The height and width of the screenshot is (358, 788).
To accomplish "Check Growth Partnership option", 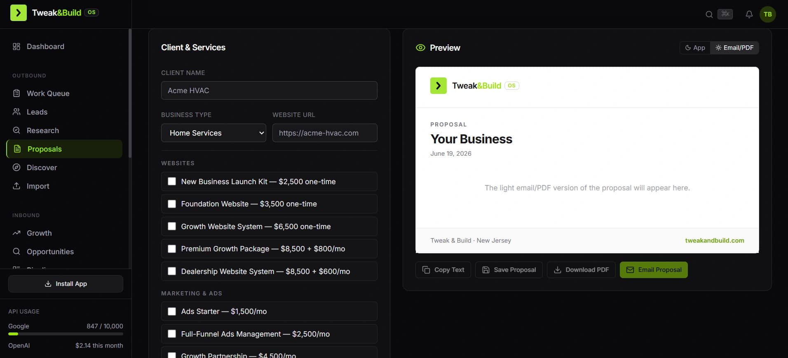I will (172, 355).
